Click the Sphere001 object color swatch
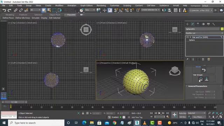 [x=222, y=29]
